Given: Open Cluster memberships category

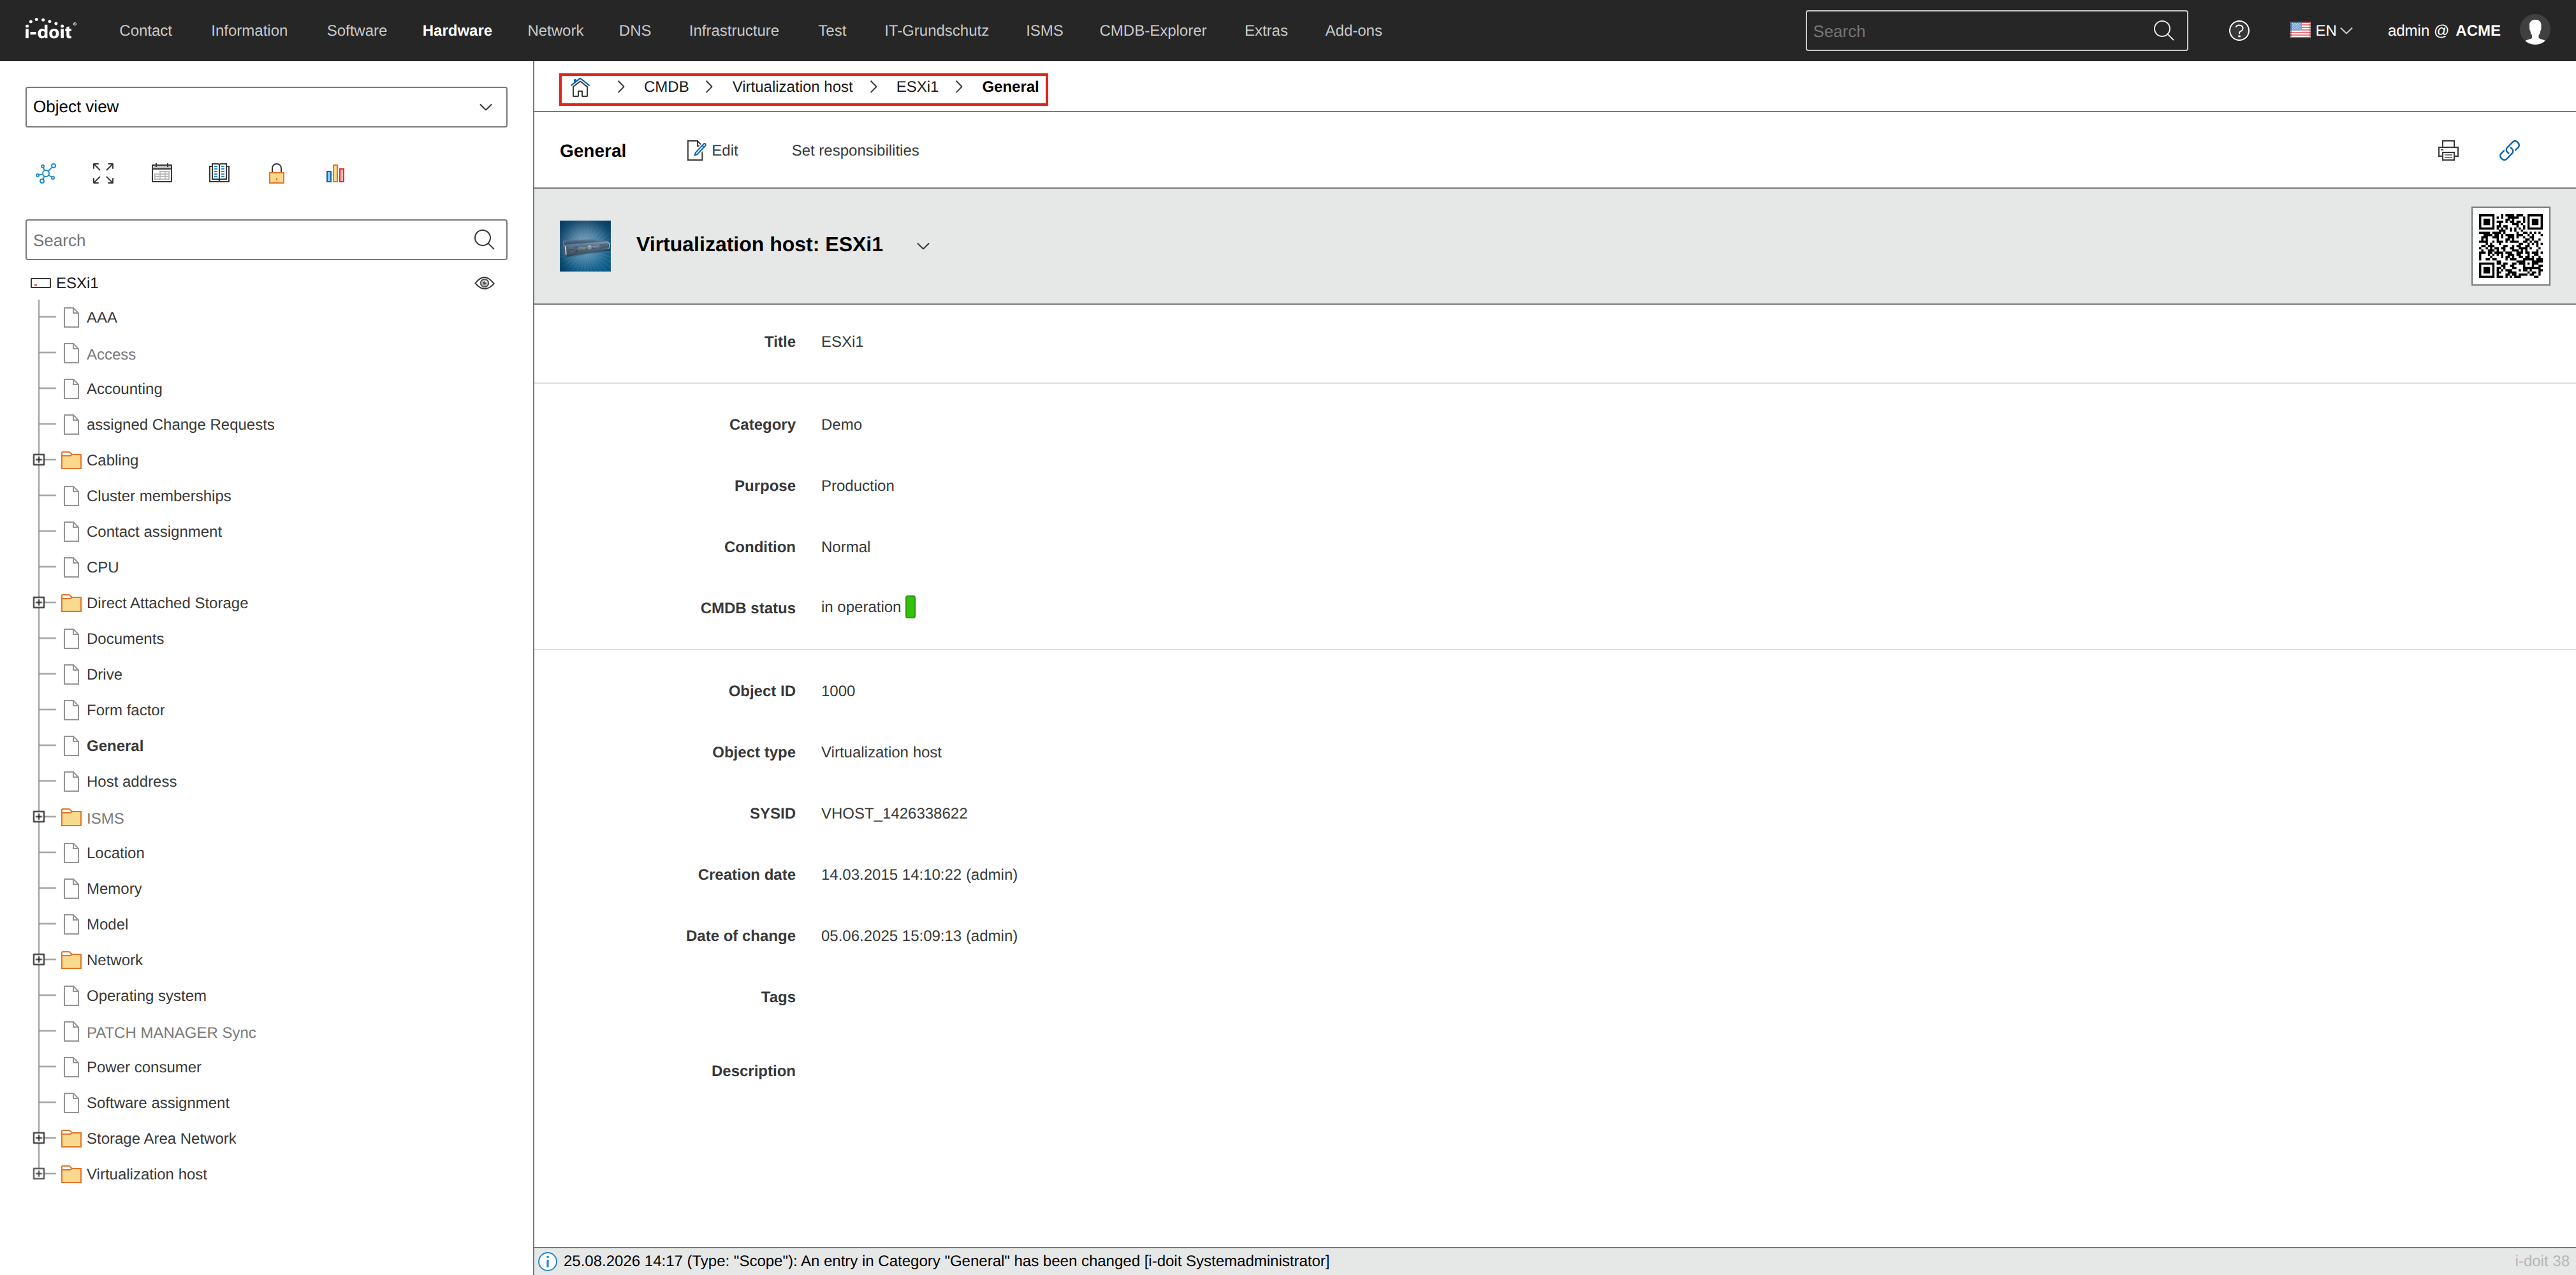Looking at the screenshot, I should 159,496.
